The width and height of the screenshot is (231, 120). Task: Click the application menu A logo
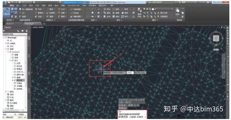coord(4,2)
